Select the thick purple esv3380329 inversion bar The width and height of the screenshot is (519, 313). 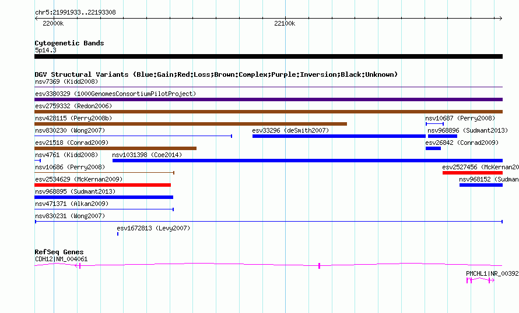[x=268, y=99]
